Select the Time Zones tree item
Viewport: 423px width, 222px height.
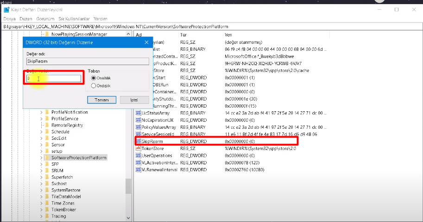pyautogui.click(x=63, y=203)
